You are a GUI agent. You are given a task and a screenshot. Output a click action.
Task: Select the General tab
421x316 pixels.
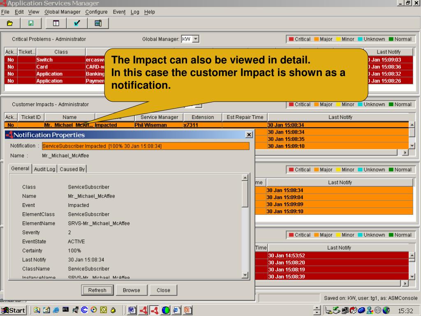tap(20, 168)
